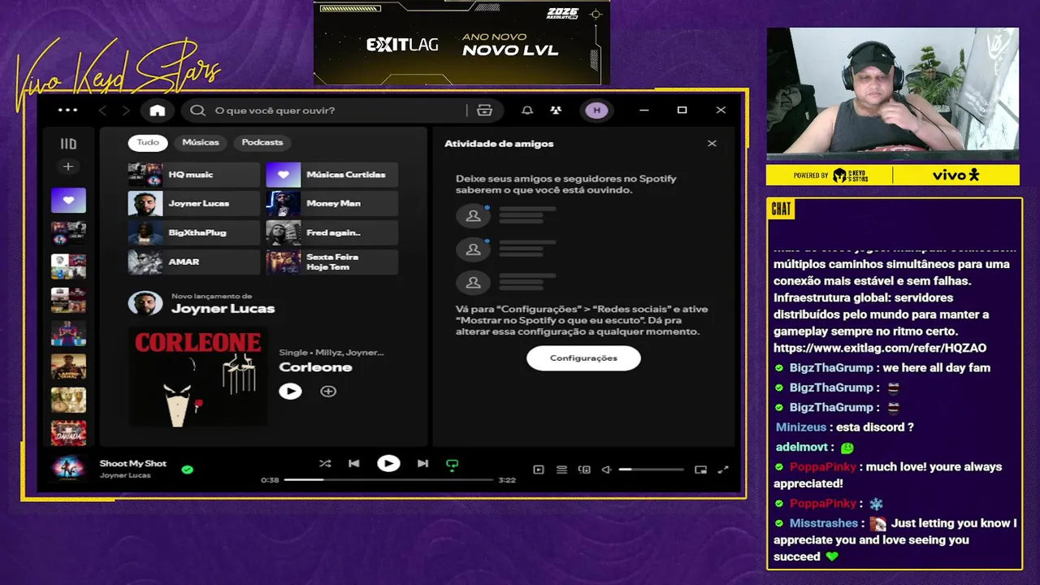This screenshot has height=585, width=1040.
Task: Click Joyner Lucas new release artist name
Action: [223, 309]
